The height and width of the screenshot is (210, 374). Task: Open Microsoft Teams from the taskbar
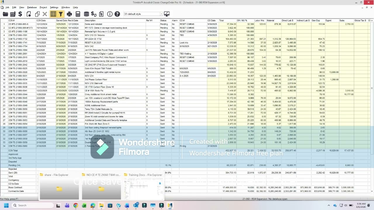(x=67, y=205)
